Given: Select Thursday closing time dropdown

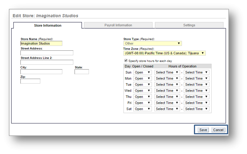Looking at the screenshot, I should pos(196,97).
